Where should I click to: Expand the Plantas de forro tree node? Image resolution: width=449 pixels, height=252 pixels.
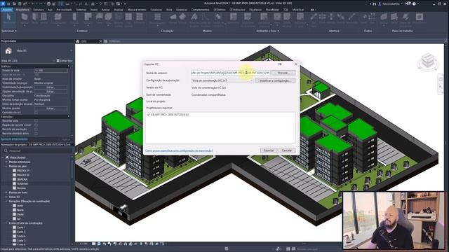pos(6,192)
